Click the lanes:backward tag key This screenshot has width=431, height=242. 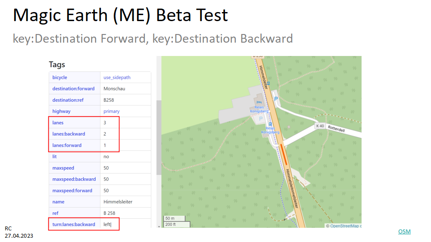click(69, 134)
